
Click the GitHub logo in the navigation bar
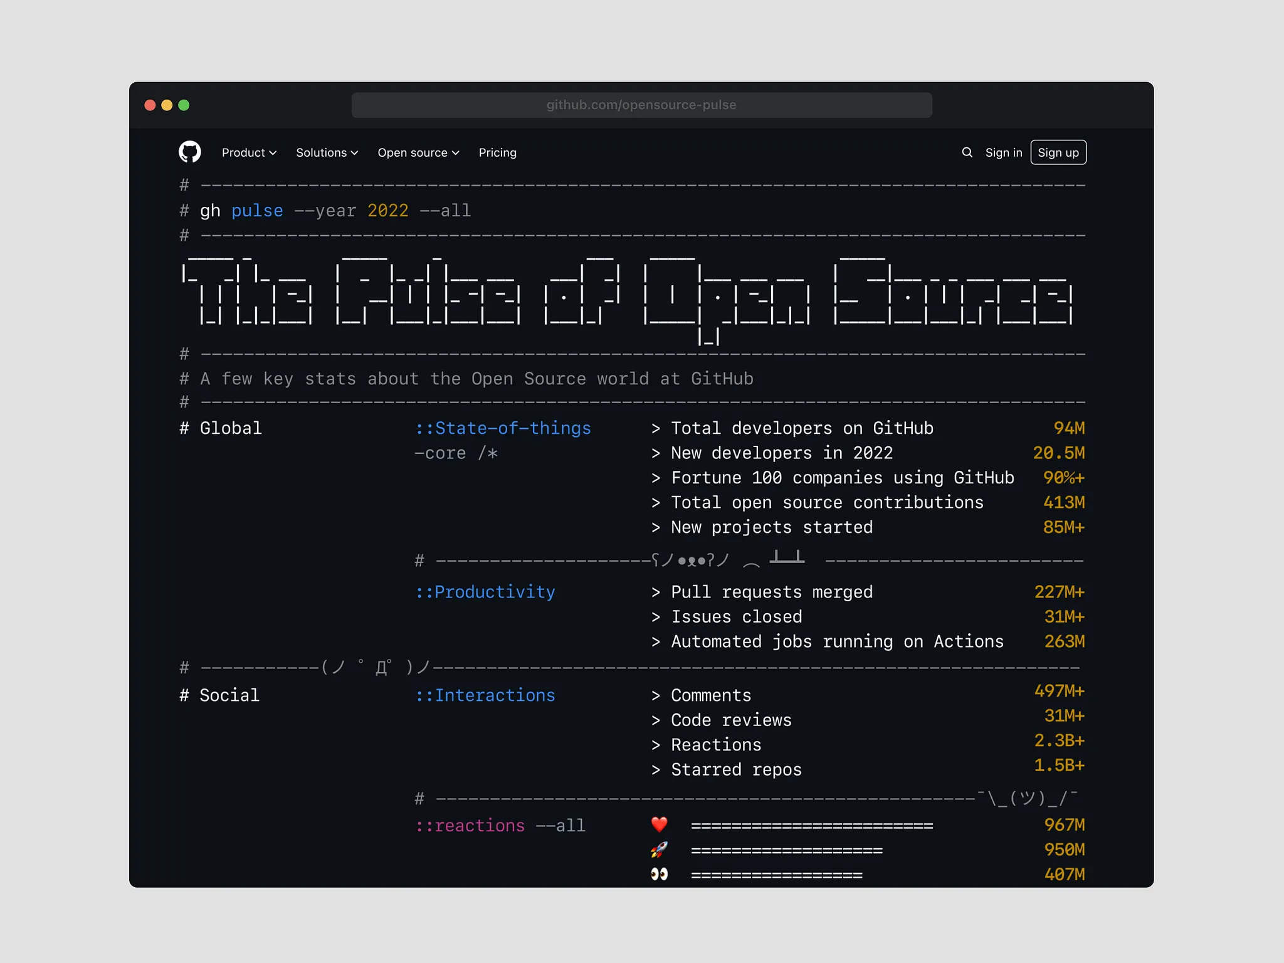[190, 152]
